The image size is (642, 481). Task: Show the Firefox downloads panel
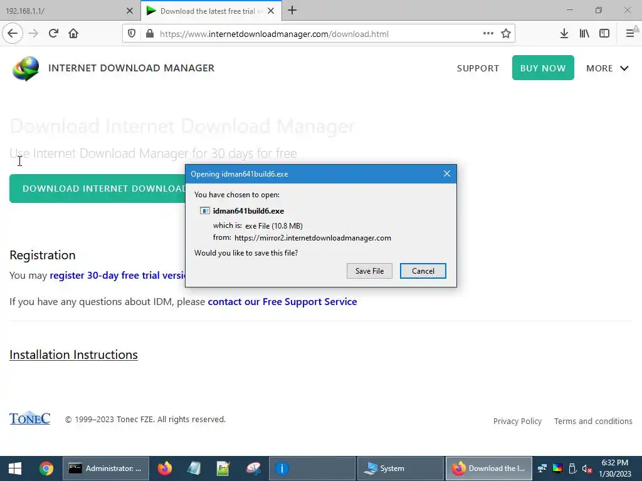[x=564, y=34]
